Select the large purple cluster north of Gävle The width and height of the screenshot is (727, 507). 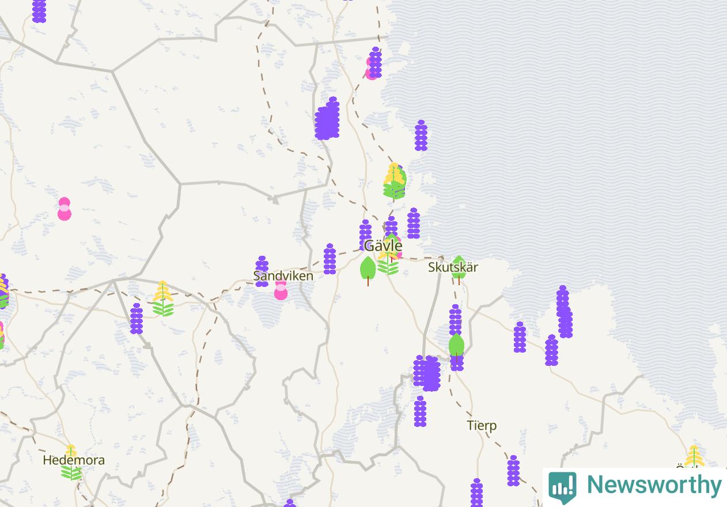[327, 119]
